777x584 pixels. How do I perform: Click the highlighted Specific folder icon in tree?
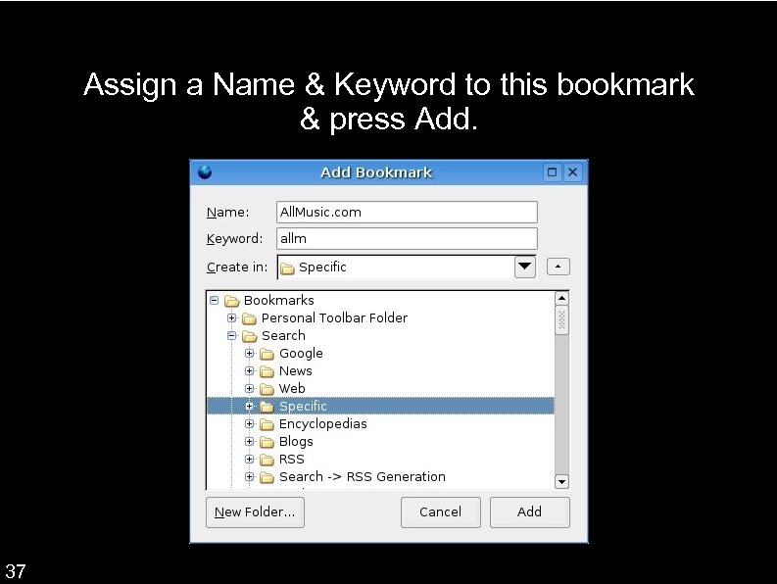pyautogui.click(x=267, y=407)
